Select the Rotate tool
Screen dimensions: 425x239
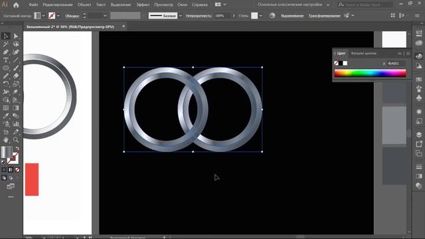(x=6, y=84)
